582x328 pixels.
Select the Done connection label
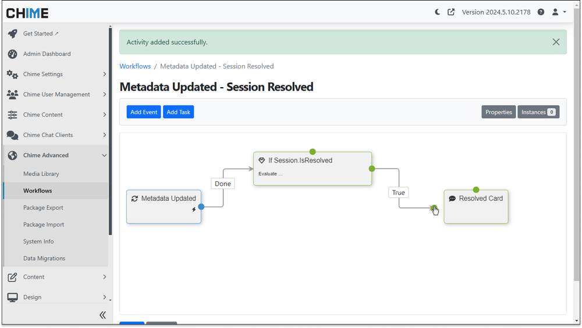point(223,183)
